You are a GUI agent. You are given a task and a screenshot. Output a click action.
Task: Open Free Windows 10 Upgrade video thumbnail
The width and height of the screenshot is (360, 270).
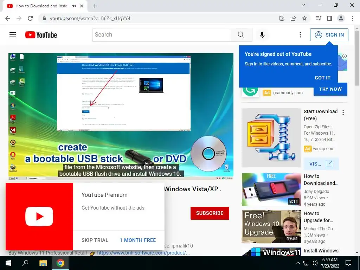click(271, 227)
